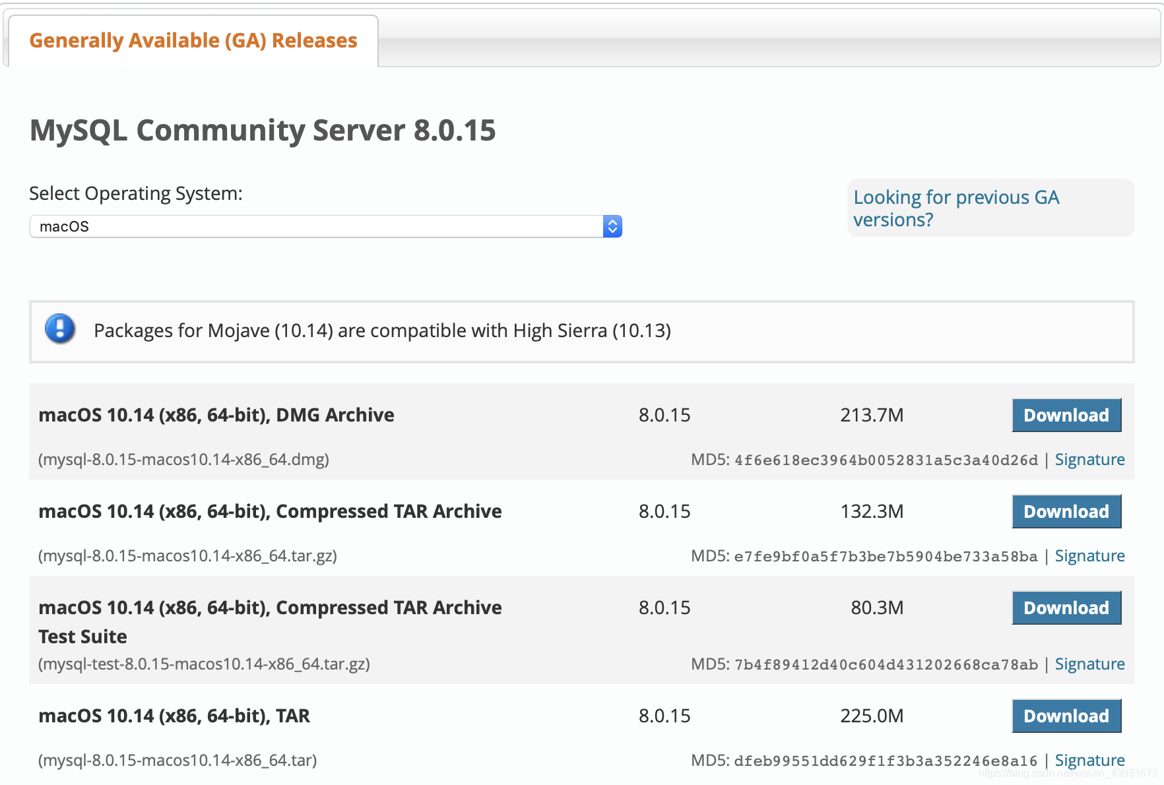Click the Packages for Mojave compatibility notice text

(382, 330)
